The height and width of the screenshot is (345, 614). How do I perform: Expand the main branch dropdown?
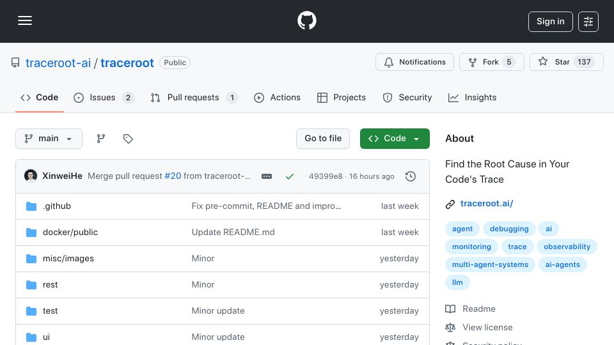(49, 139)
